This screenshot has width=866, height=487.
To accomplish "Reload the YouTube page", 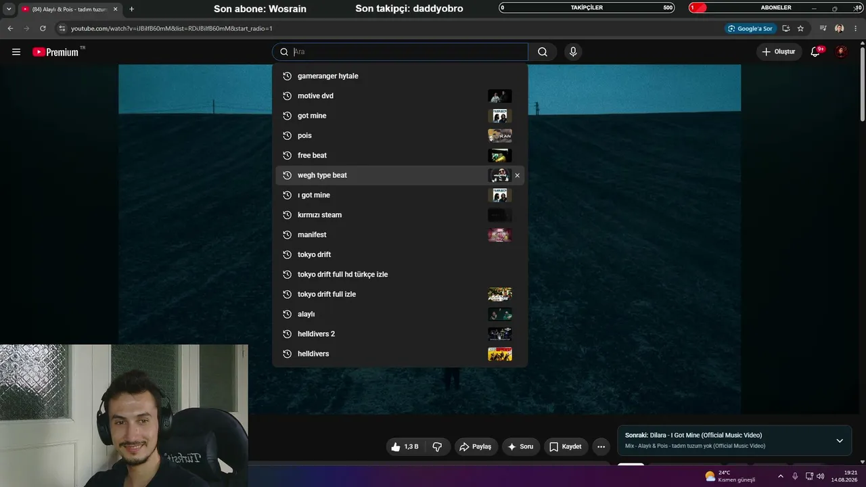I will point(43,28).
